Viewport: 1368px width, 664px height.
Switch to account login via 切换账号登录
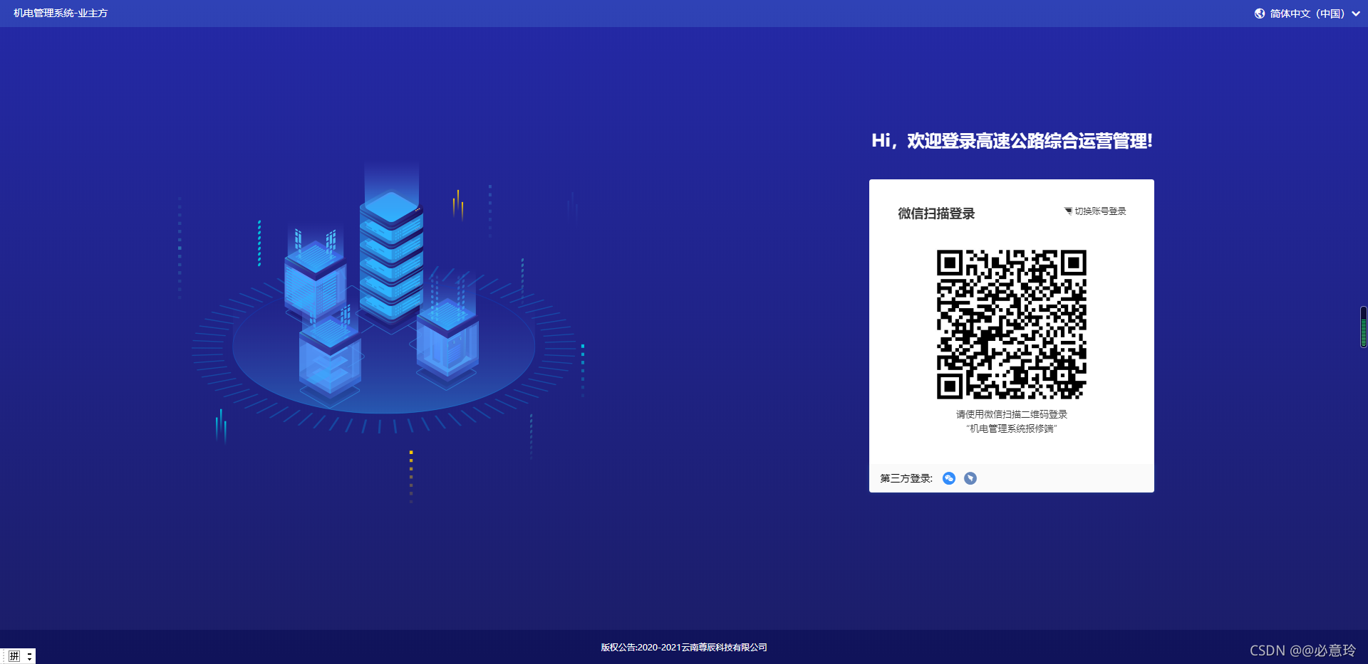click(1100, 211)
